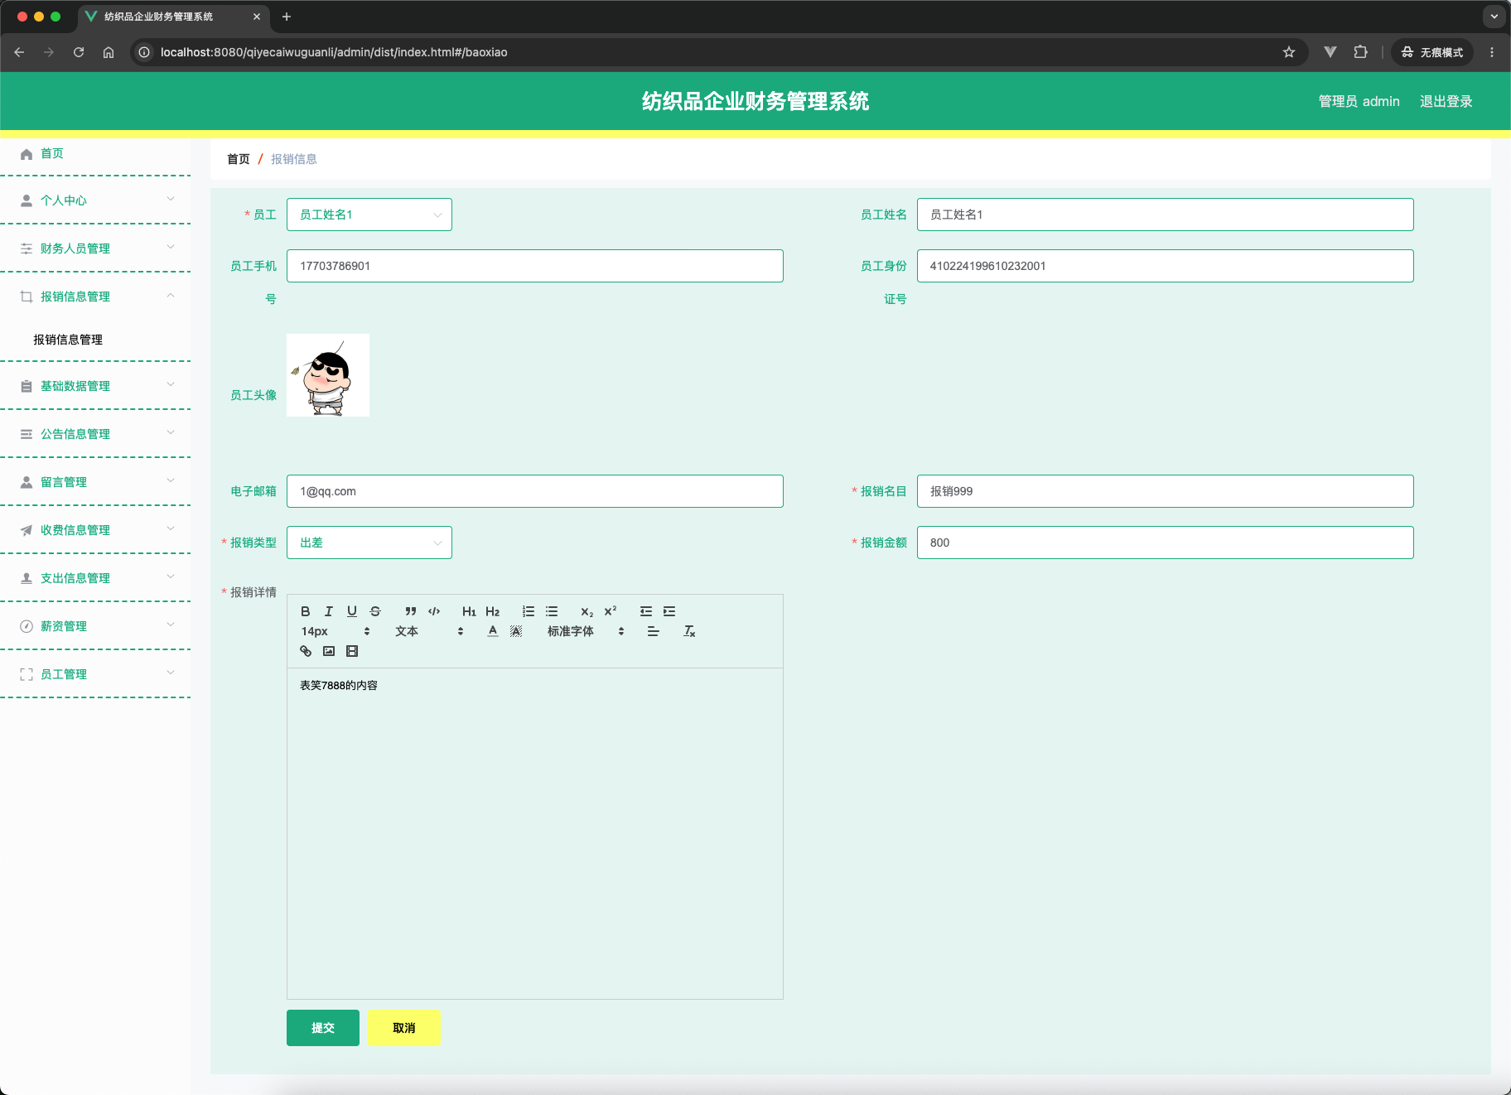Click the 员工身份证号 input field
Viewport: 1511px width, 1095px height.
[x=1165, y=266]
